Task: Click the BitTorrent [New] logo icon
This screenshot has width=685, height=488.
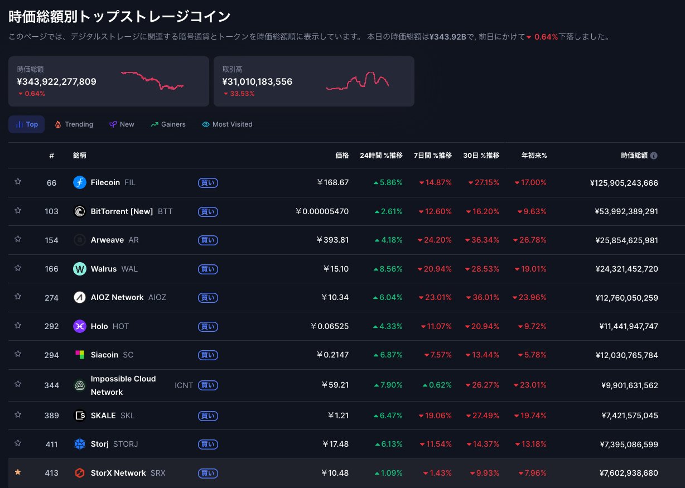Action: [80, 211]
